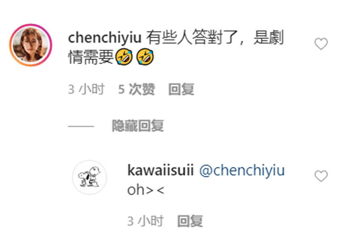
Task: Like kawaiisuii's reply with heart icon
Action: [321, 176]
